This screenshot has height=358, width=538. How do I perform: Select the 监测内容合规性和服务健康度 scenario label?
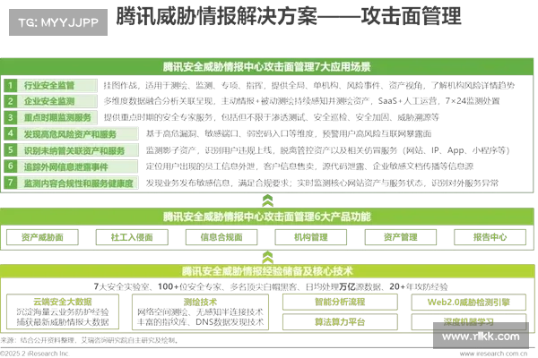point(78,183)
